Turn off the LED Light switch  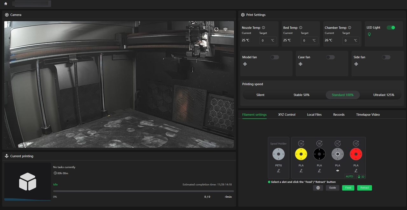pyautogui.click(x=391, y=28)
